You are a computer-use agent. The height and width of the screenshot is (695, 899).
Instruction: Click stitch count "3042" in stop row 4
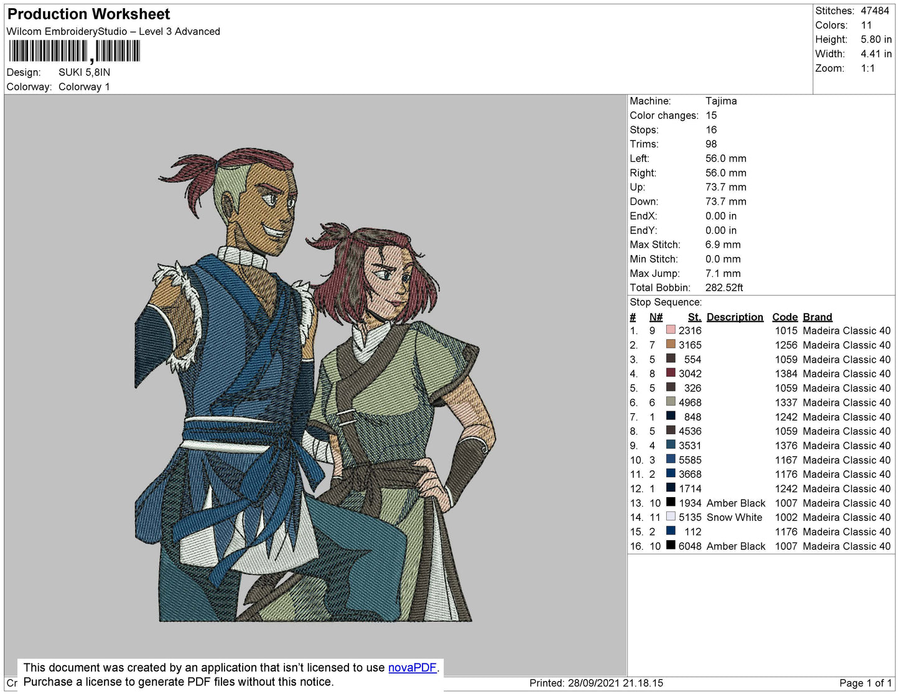point(690,373)
